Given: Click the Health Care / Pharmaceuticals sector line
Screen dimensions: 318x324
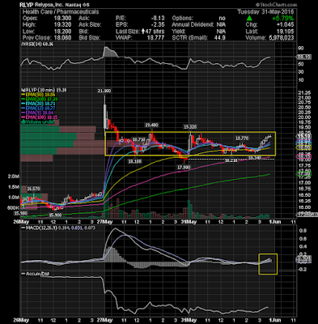Looking at the screenshot, I should [61, 12].
